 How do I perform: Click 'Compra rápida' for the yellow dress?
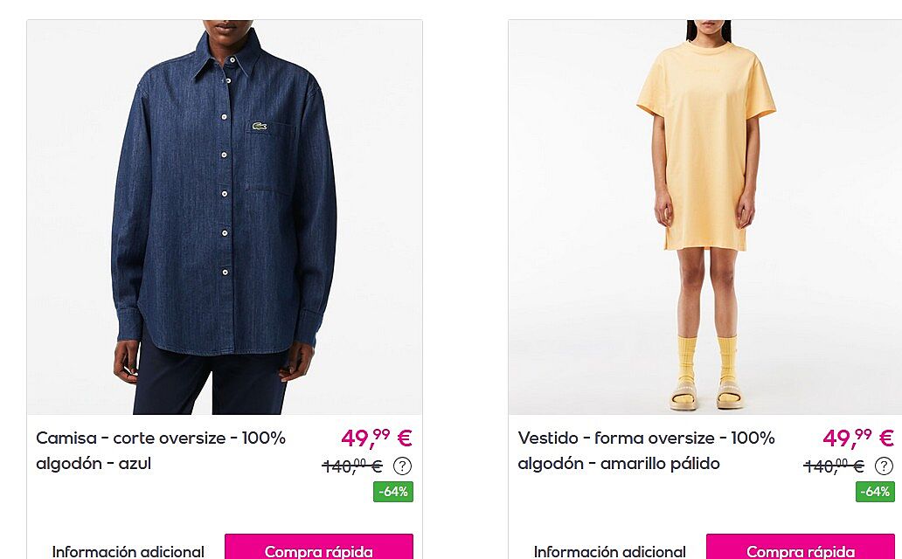point(801,547)
